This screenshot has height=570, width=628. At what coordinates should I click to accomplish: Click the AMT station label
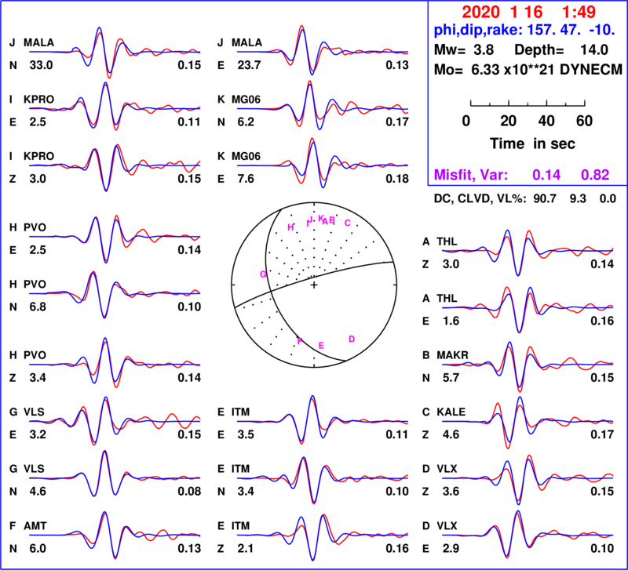click(x=35, y=526)
